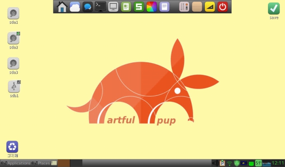This screenshot has width=285, height=167.
Task: Launch the green S spreadsheet app
Action: click(x=138, y=7)
